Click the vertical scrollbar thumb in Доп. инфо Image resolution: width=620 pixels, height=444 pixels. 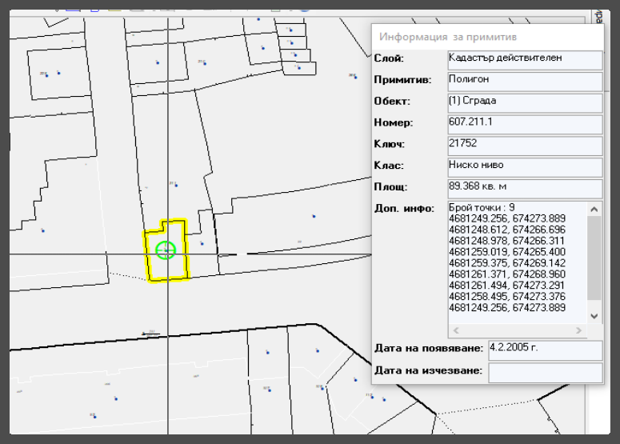[x=593, y=256]
